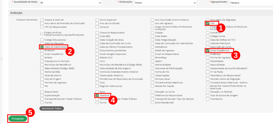Open the Ordenação dropdown showing Nome

coord(165,3)
